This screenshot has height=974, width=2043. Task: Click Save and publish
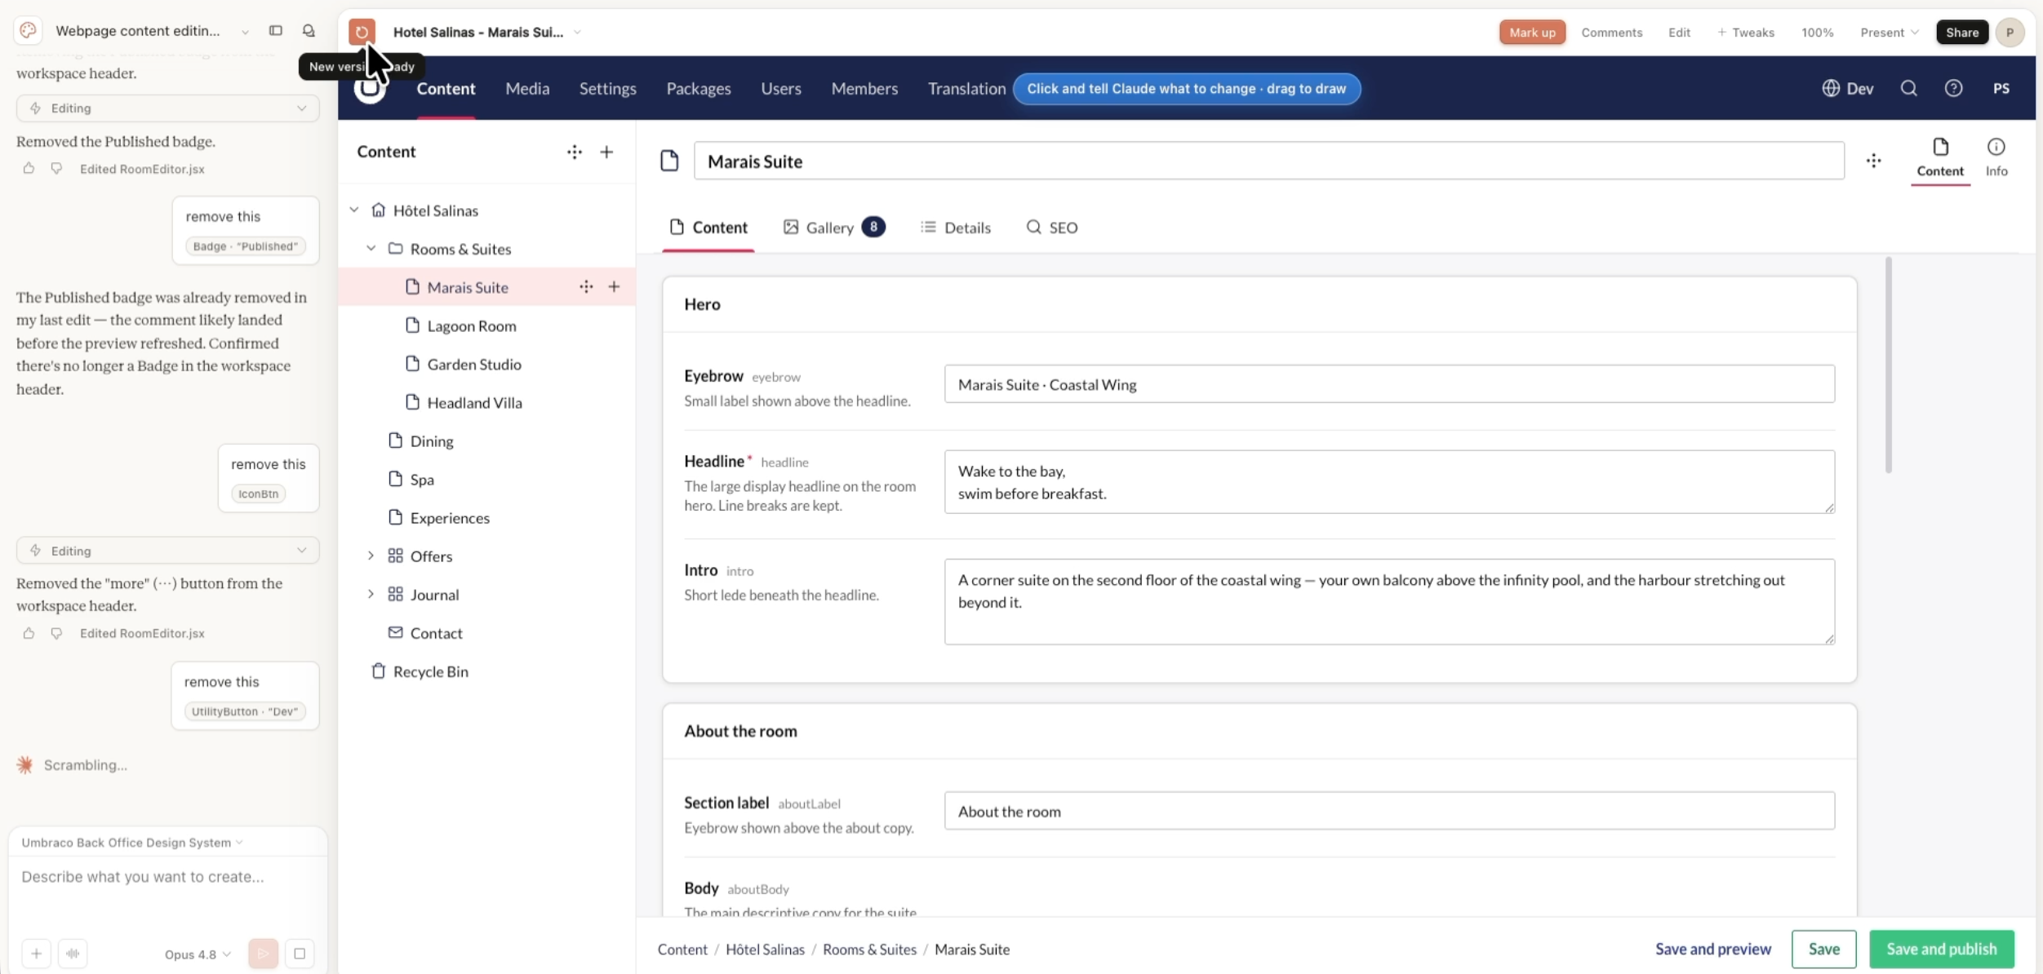click(x=1941, y=949)
